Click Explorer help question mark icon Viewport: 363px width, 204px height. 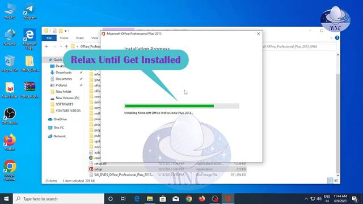pyautogui.click(x=337, y=38)
